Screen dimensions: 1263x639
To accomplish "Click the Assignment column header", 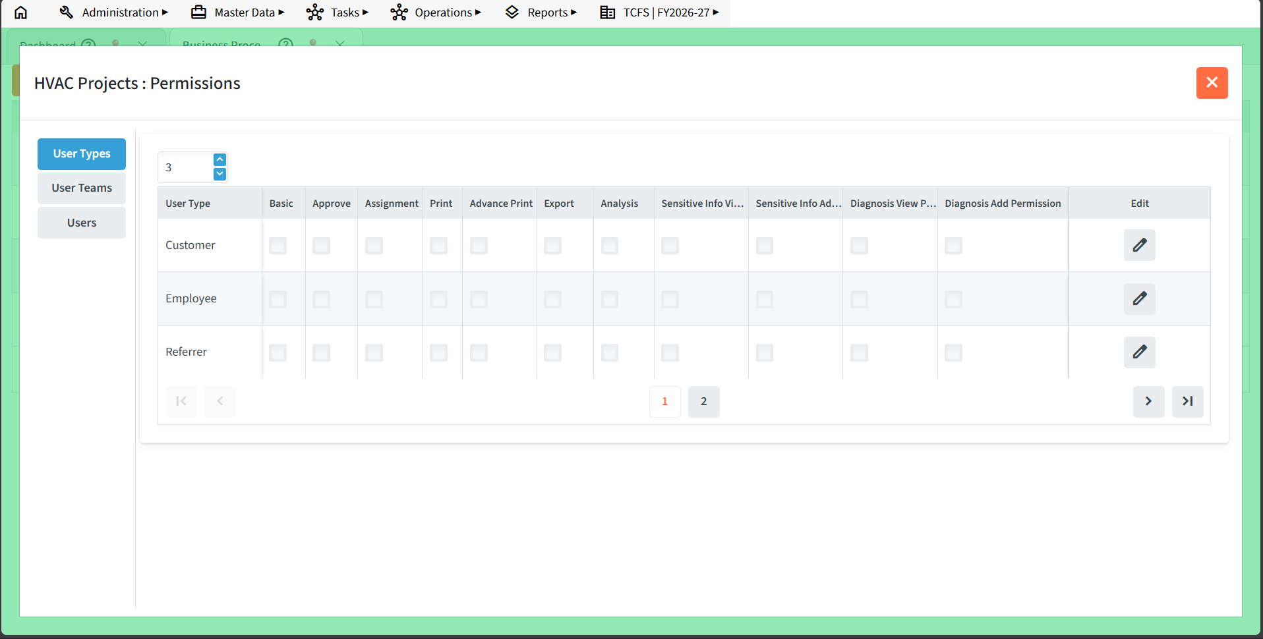I will coord(392,204).
